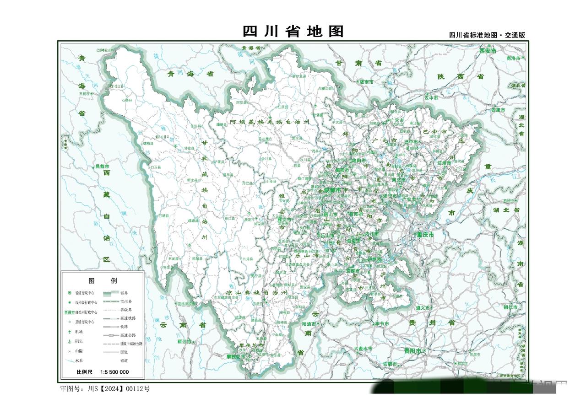Click the 水系 blue line sample in legend
This screenshot has height=414, width=586.
pos(70,360)
